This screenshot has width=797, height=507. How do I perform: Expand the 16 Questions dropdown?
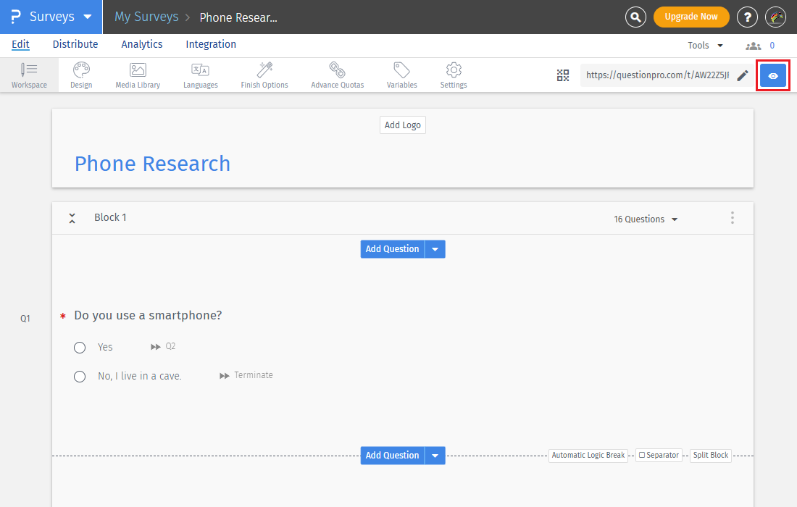[646, 219]
